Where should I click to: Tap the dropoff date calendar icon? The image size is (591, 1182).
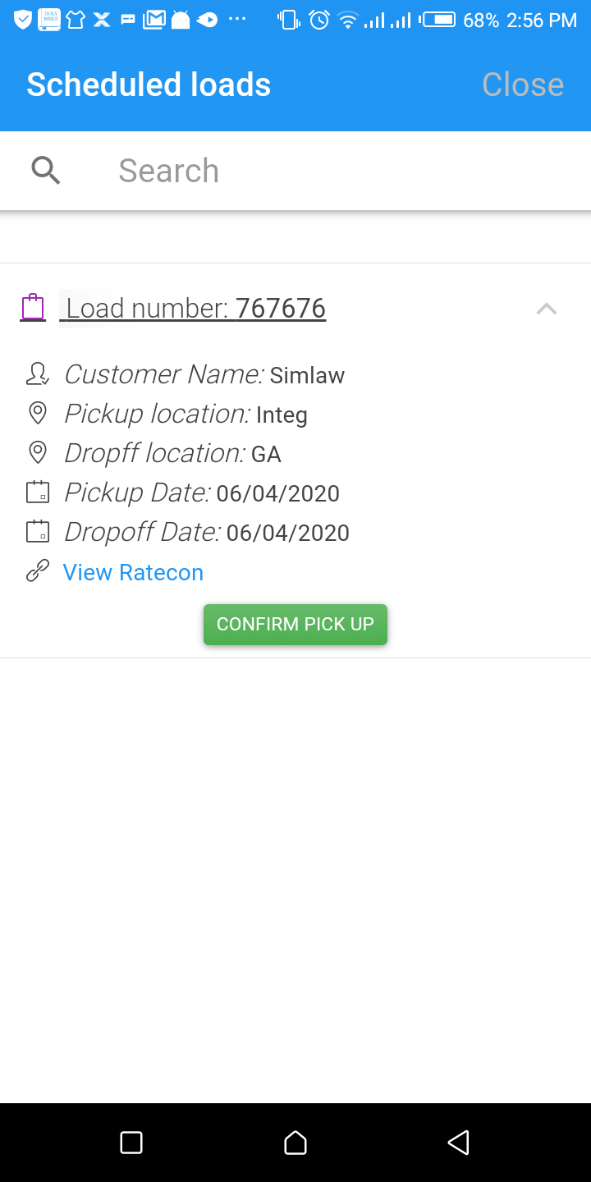tap(38, 532)
